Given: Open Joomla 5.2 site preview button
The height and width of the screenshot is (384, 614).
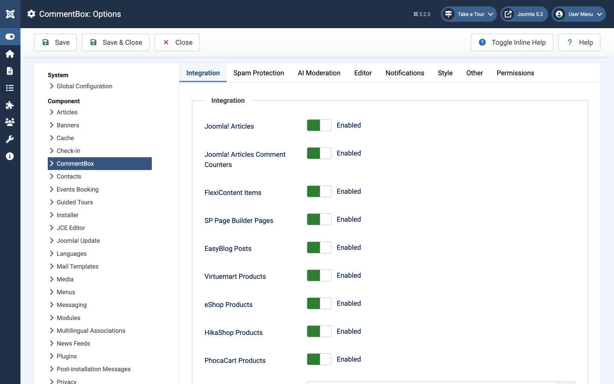Looking at the screenshot, I should (x=524, y=14).
